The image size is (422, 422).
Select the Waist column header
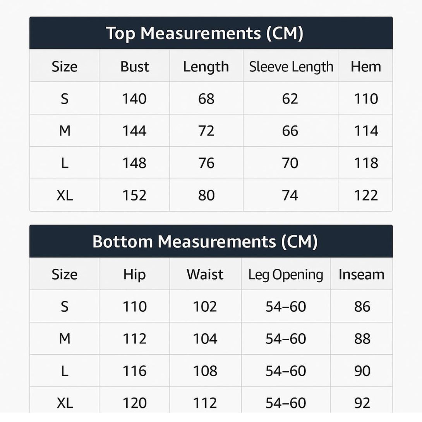point(205,274)
